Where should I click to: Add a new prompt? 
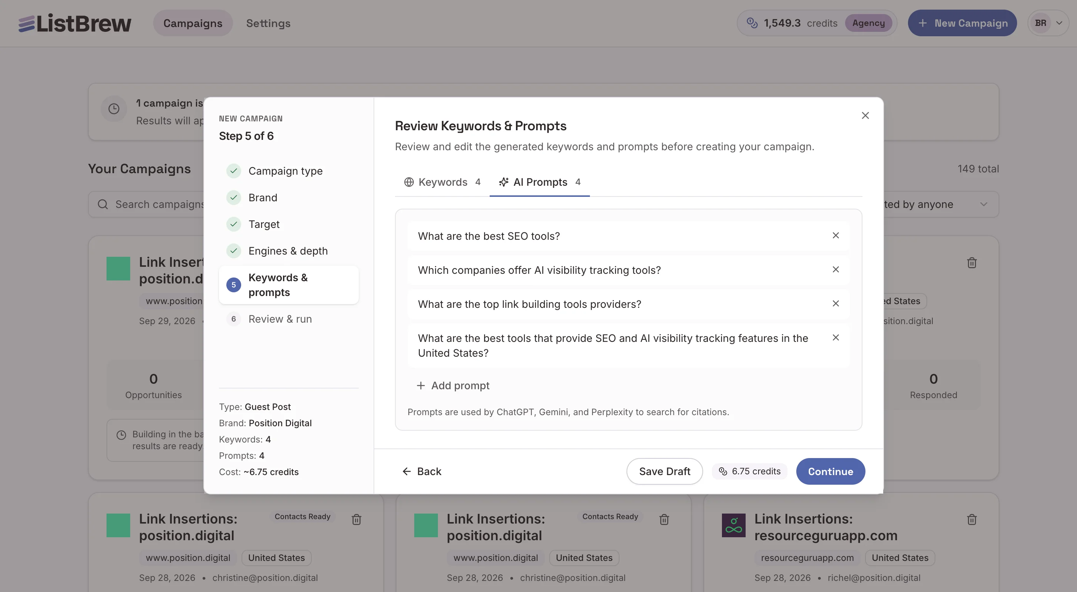click(x=453, y=385)
